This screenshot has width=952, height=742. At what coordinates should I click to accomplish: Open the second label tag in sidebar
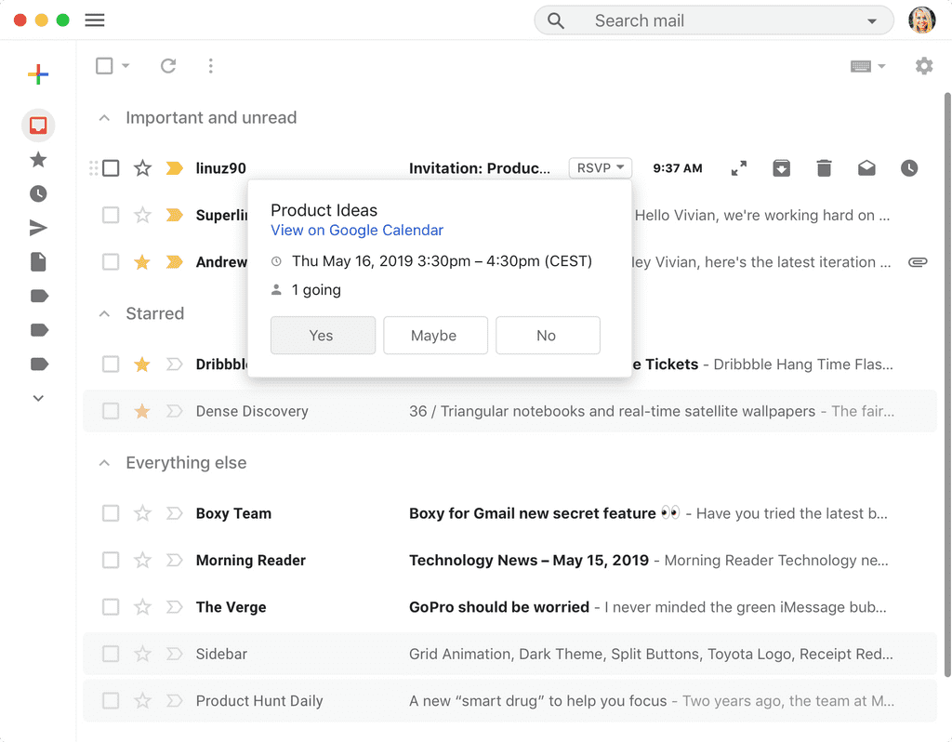click(39, 330)
